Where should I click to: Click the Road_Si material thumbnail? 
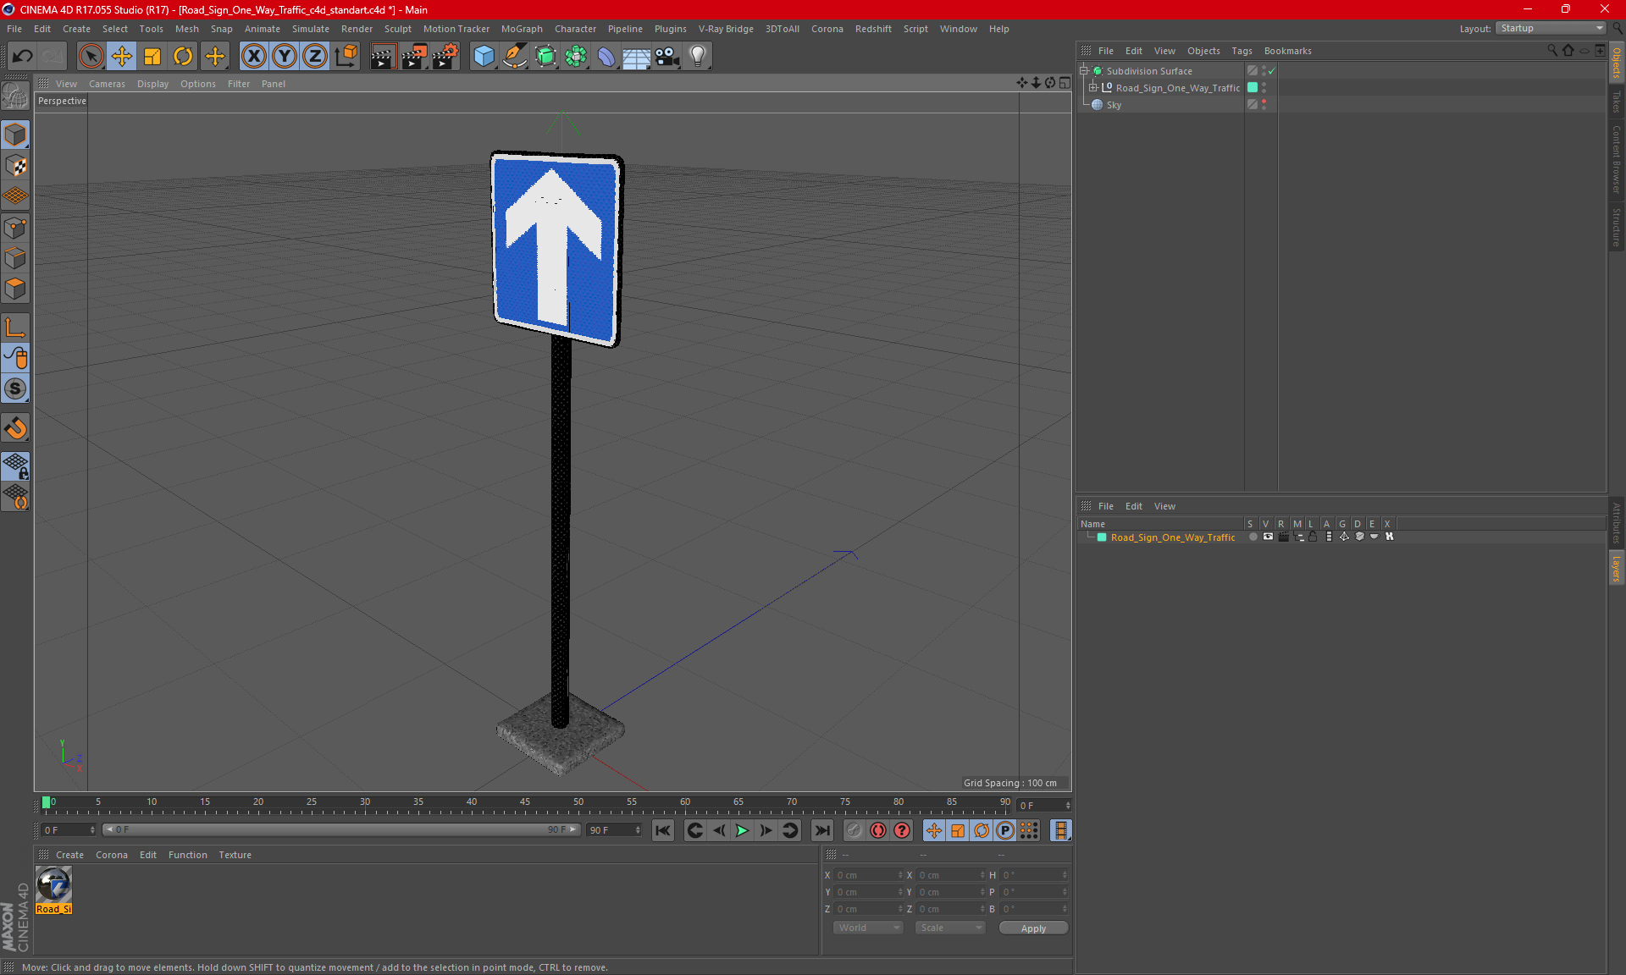(x=56, y=885)
